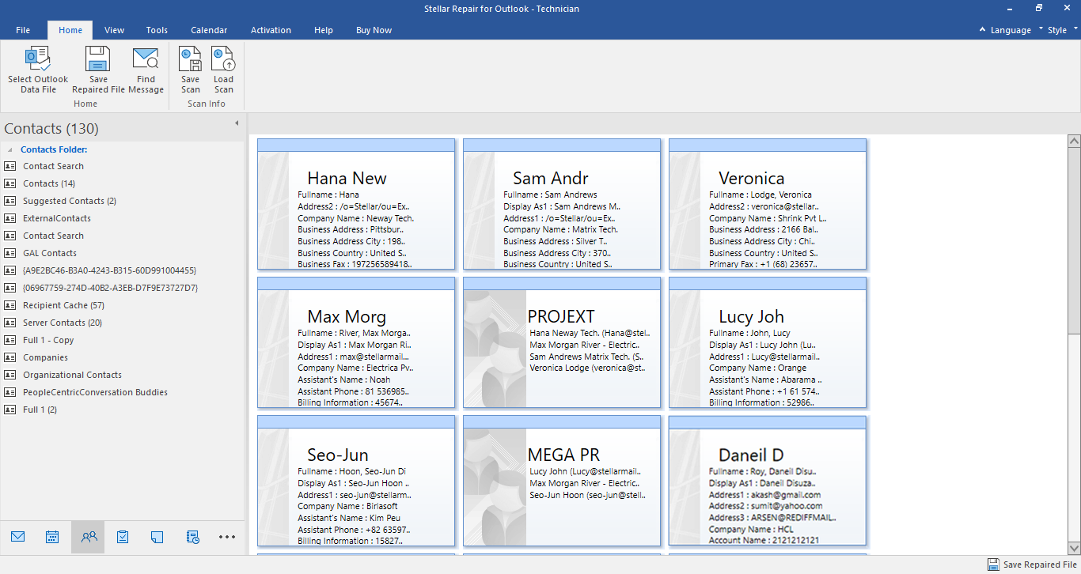Click the Contacts (130) panel header

(x=51, y=129)
